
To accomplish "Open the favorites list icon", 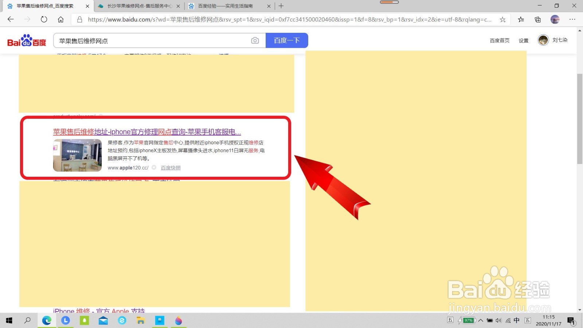I will (521, 20).
